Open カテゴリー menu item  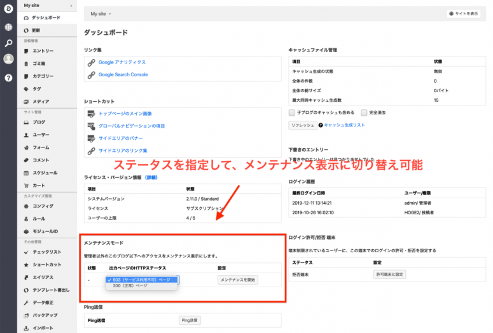coord(47,76)
